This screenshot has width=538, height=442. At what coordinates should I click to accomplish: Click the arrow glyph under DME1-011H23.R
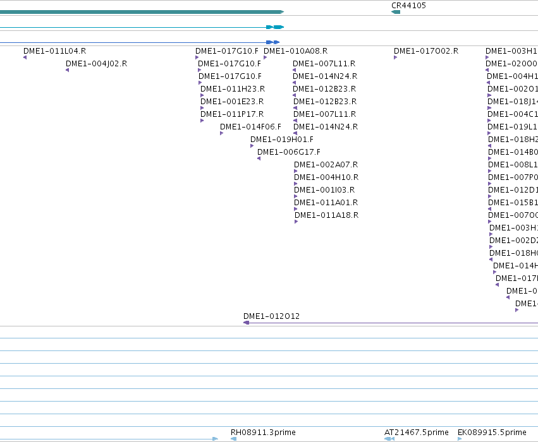click(x=202, y=95)
